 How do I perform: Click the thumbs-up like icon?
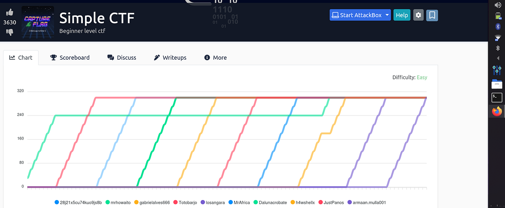(10, 13)
